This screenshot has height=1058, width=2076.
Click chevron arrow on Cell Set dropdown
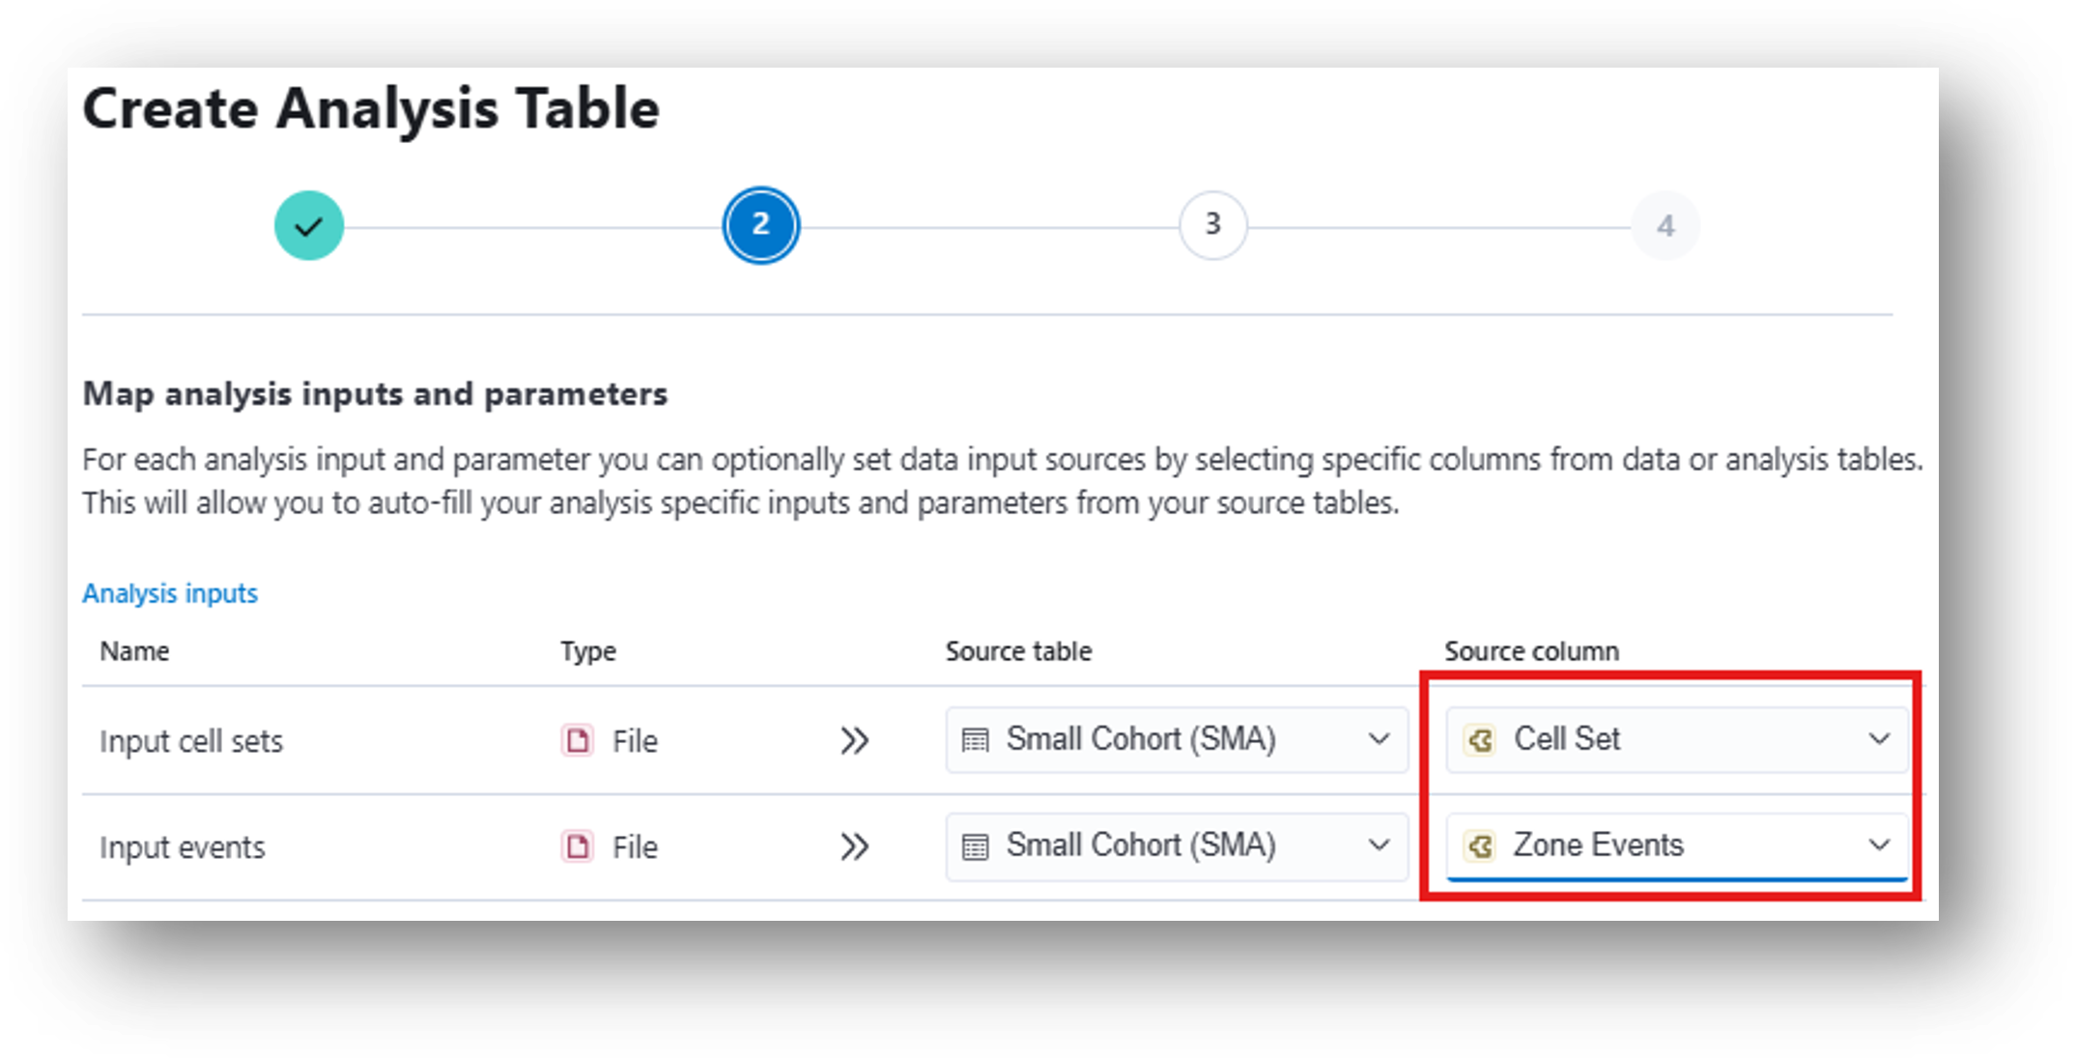click(1879, 740)
